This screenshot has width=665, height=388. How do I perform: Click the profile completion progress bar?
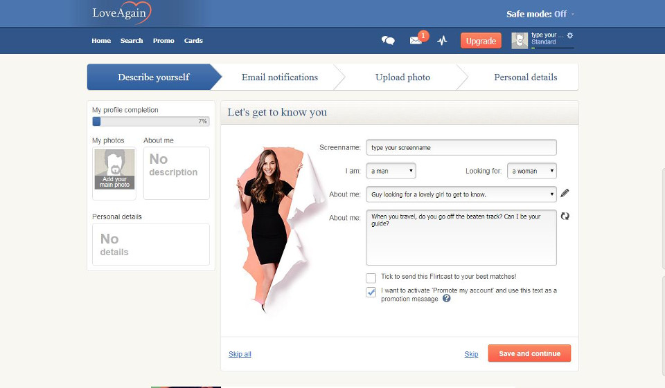click(x=151, y=121)
